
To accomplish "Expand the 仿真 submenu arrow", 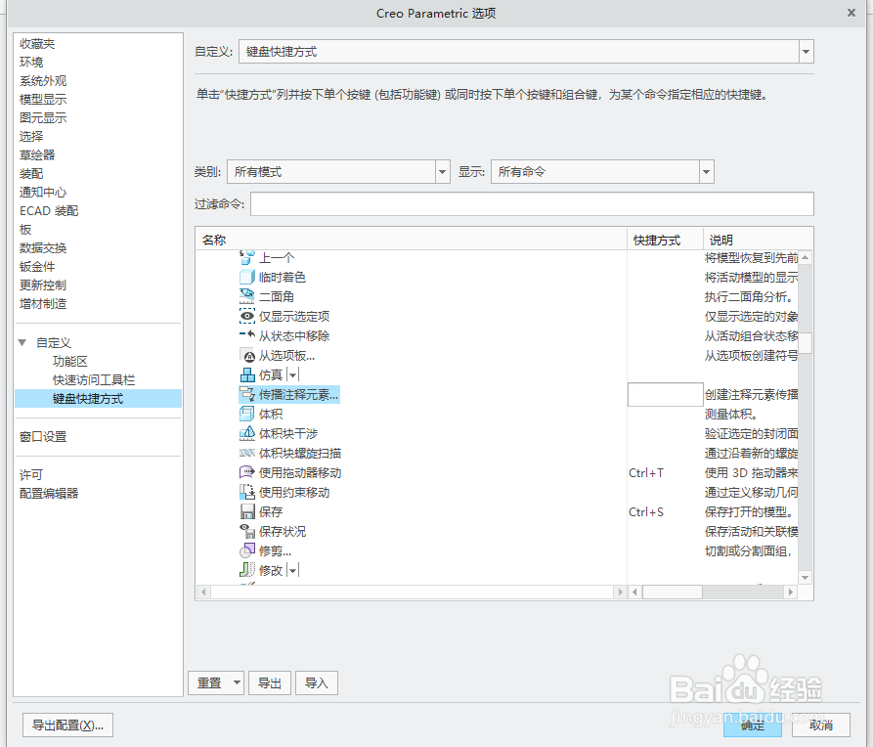I will pyautogui.click(x=293, y=375).
